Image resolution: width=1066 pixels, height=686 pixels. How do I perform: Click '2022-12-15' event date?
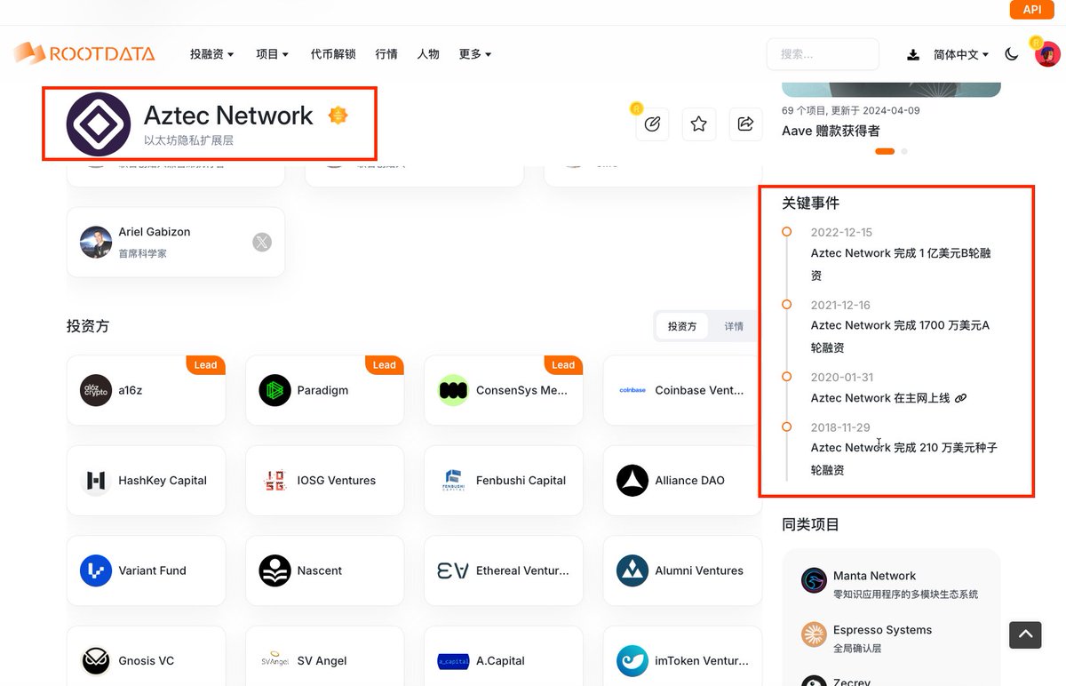[x=841, y=232]
